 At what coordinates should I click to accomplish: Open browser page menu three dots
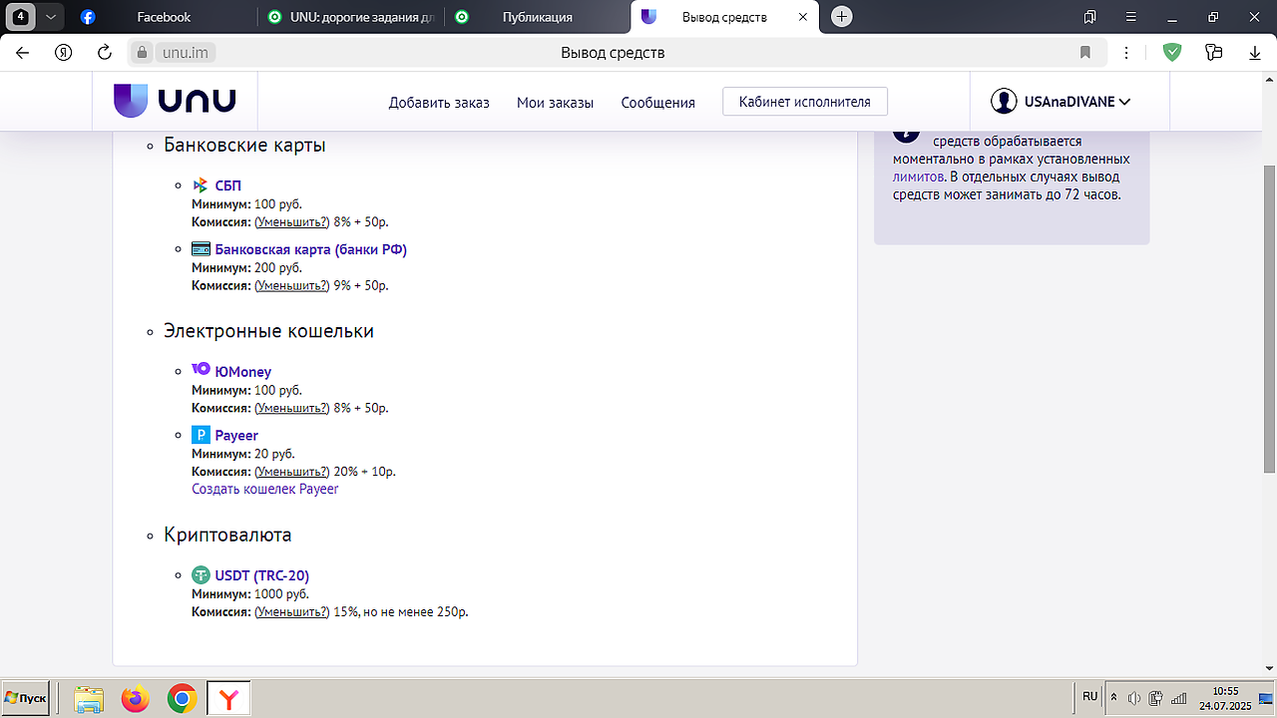pyautogui.click(x=1126, y=53)
